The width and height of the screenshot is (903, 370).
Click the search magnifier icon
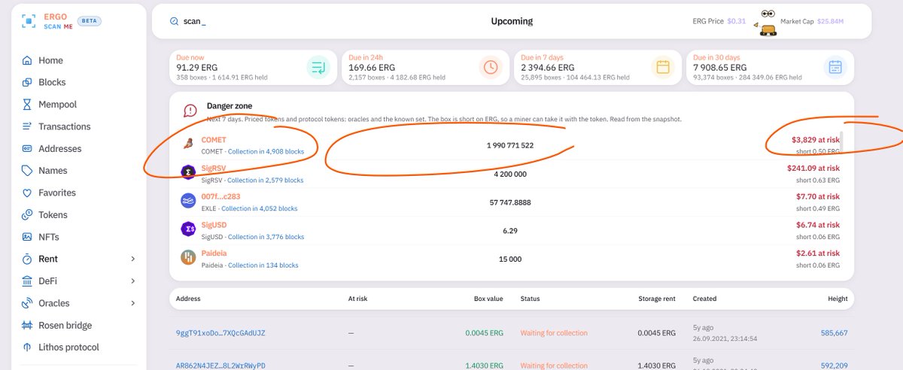(x=175, y=21)
